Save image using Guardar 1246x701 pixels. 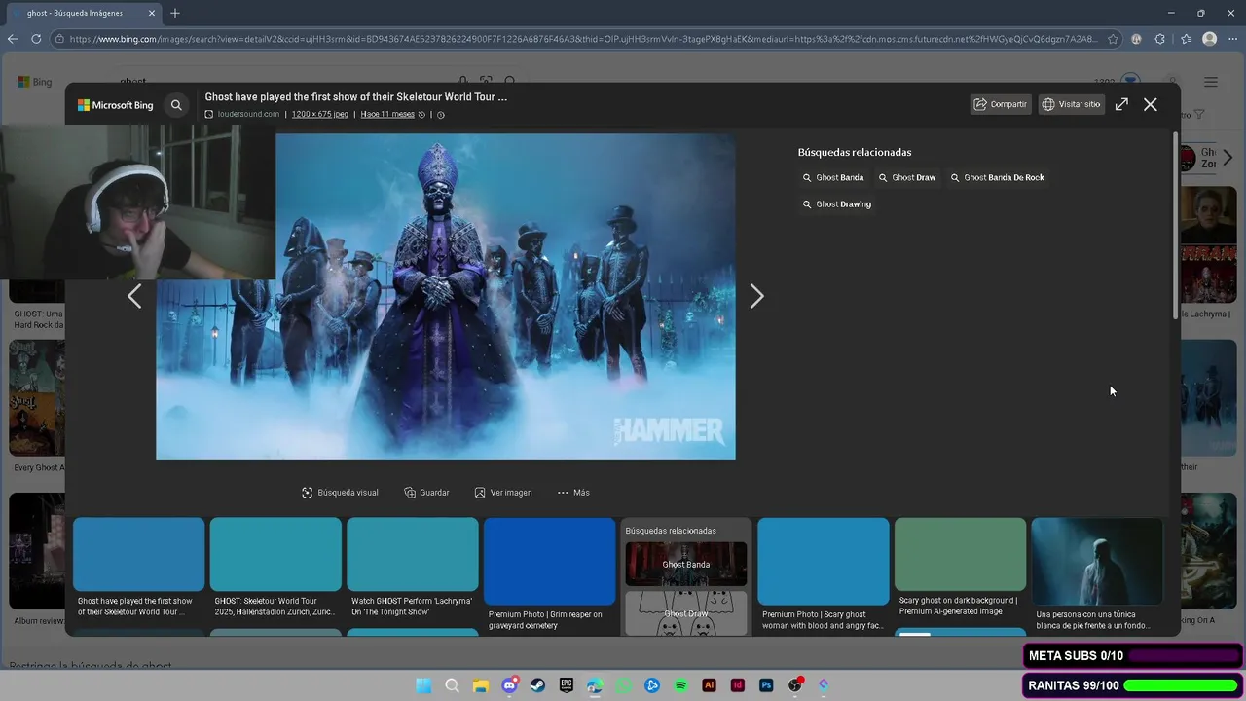click(426, 493)
